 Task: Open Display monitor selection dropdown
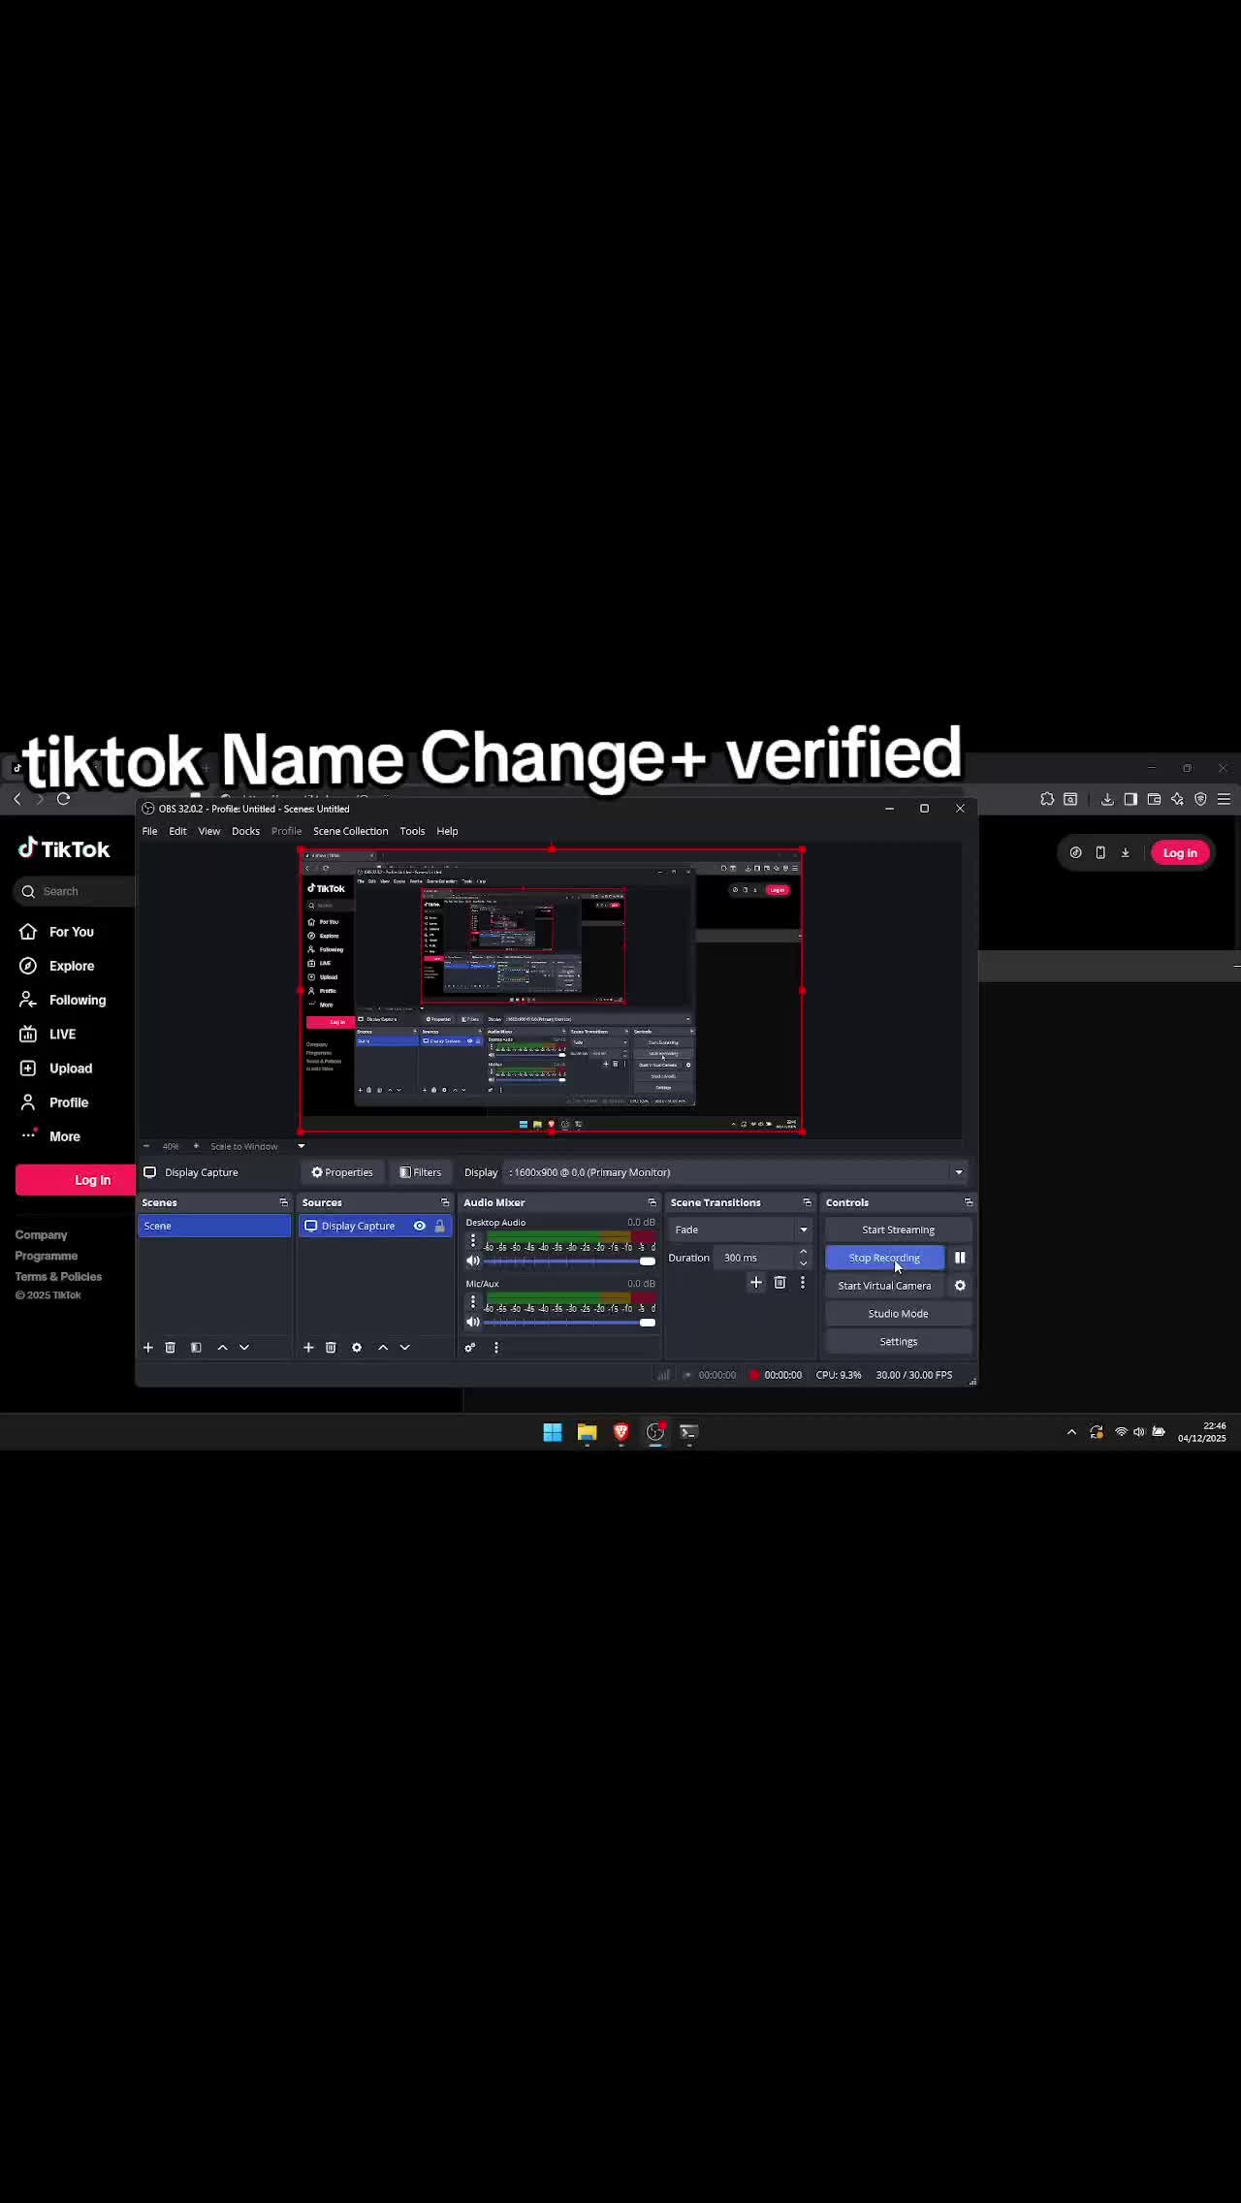point(737,1172)
